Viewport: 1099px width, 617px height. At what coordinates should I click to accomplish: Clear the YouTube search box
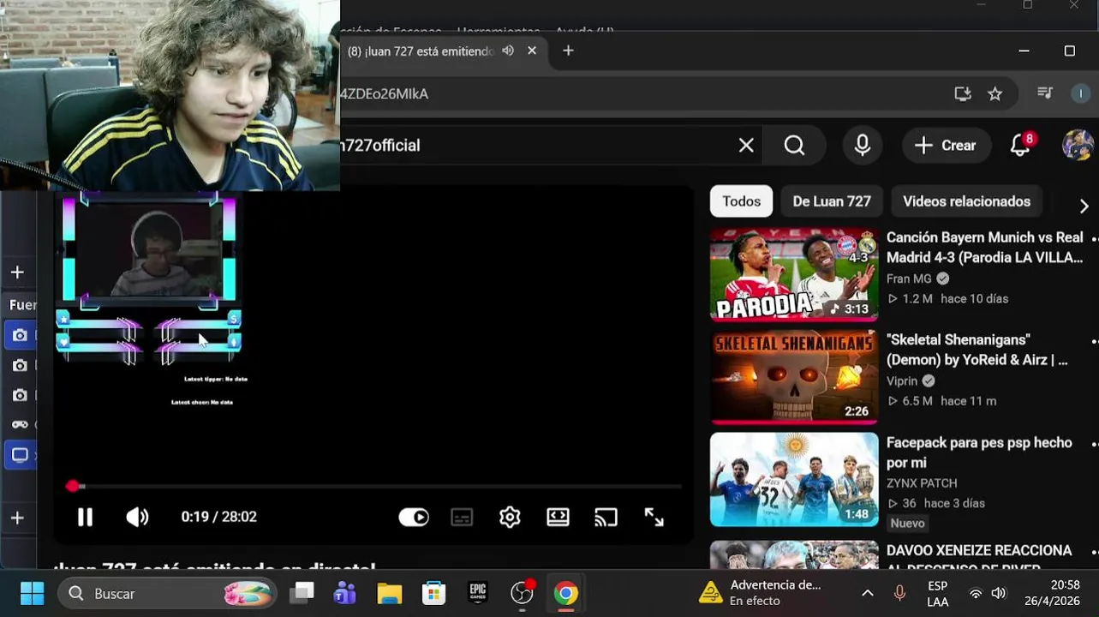click(746, 146)
